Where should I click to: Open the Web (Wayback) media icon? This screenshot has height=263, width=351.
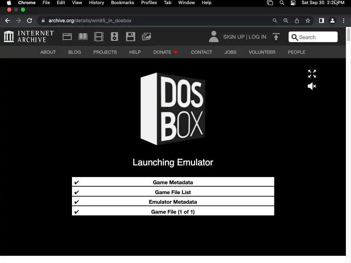pyautogui.click(x=67, y=37)
